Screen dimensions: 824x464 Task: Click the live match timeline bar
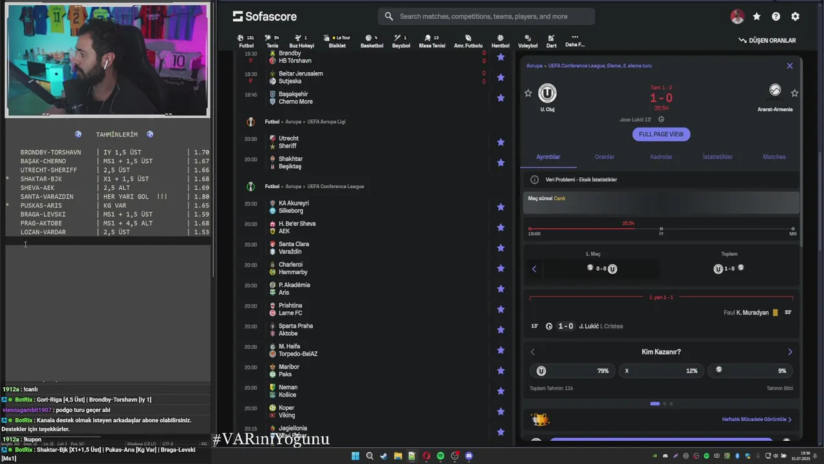point(661,229)
